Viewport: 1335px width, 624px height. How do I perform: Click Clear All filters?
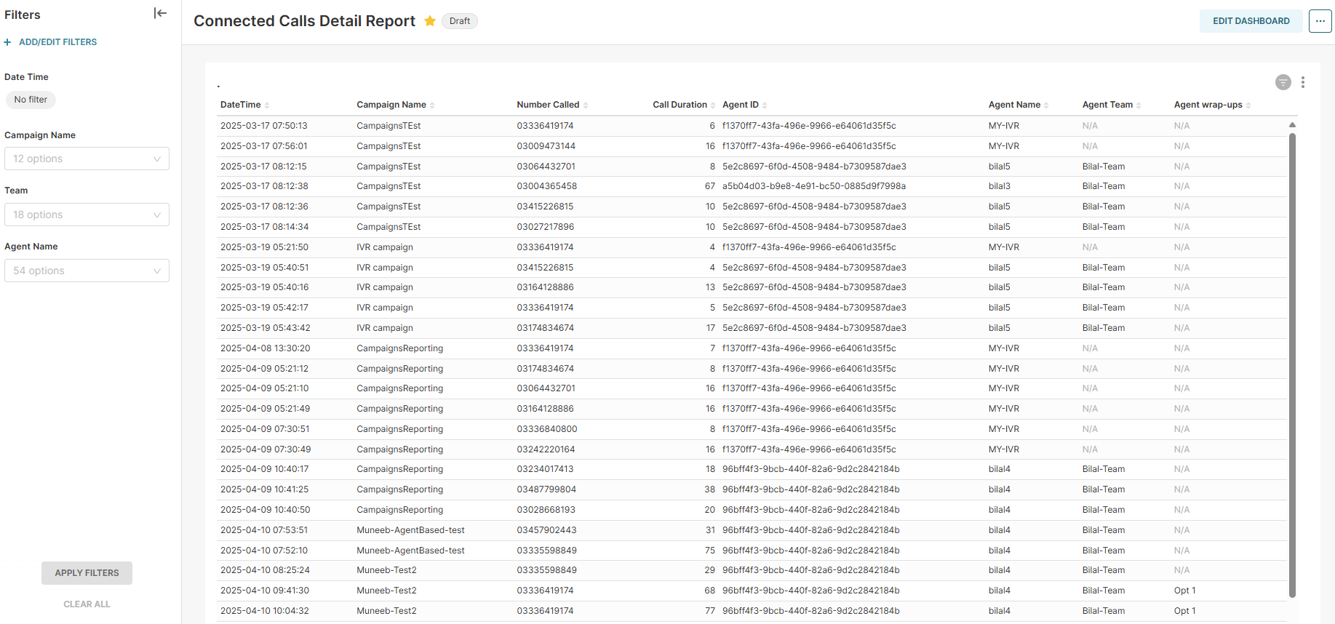point(87,604)
